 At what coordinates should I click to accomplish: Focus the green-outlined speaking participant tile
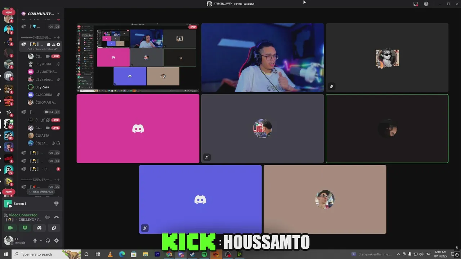387,129
